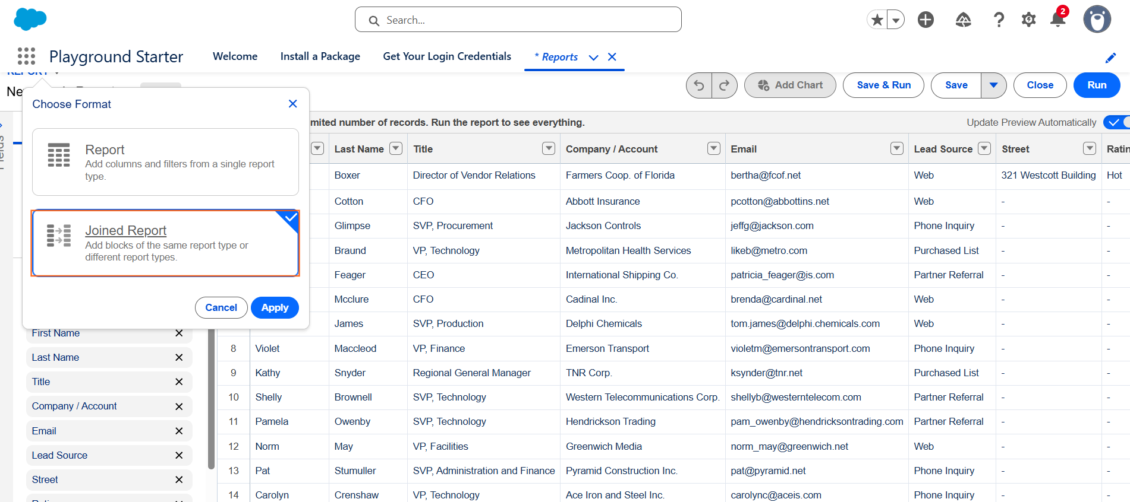Click the pencil edit navigation icon
Screen dimensions: 1130x502
[x=1110, y=58]
